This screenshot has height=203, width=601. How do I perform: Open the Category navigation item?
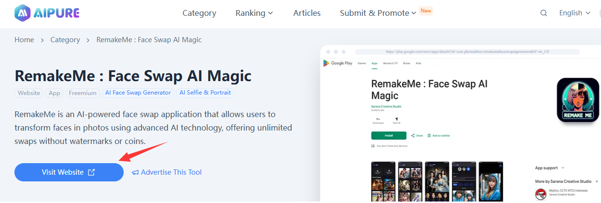tap(199, 13)
